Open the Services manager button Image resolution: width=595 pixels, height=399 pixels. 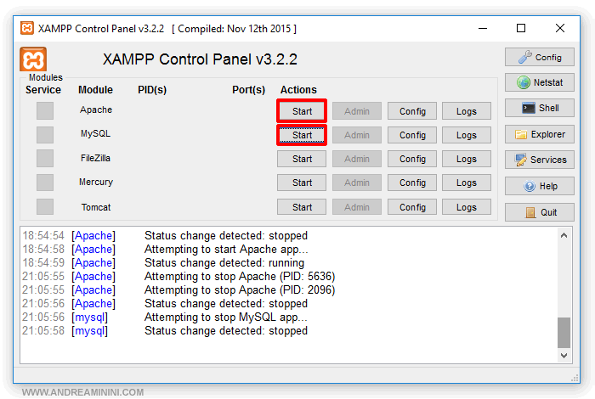(540, 160)
